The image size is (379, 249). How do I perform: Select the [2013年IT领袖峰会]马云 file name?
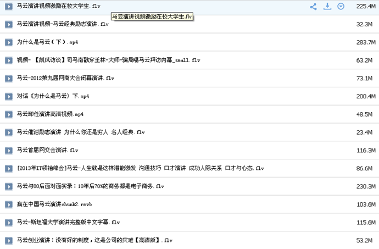[141, 168]
